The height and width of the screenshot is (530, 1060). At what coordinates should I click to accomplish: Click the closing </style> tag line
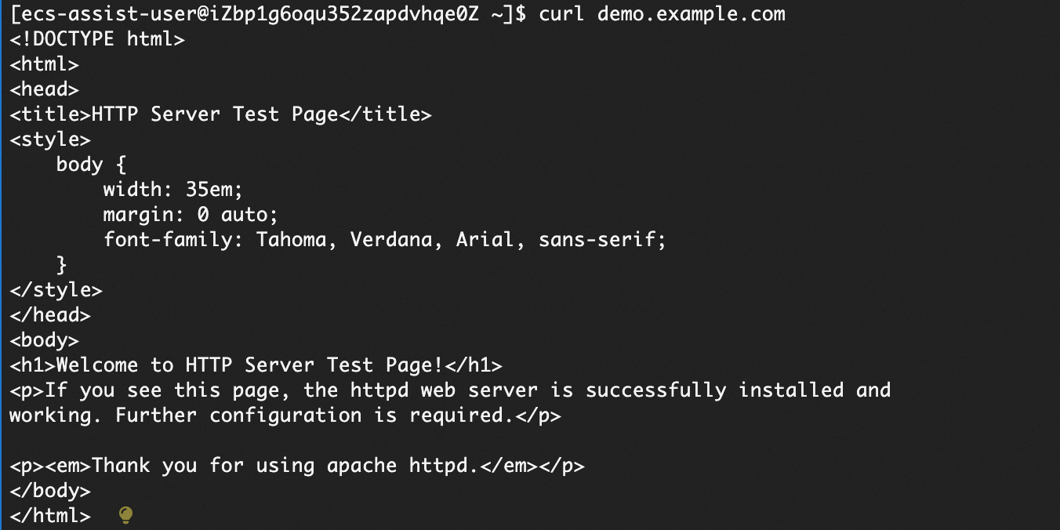[56, 290]
